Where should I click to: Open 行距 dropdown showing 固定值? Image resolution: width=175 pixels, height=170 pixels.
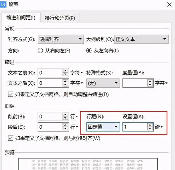click(x=103, y=127)
